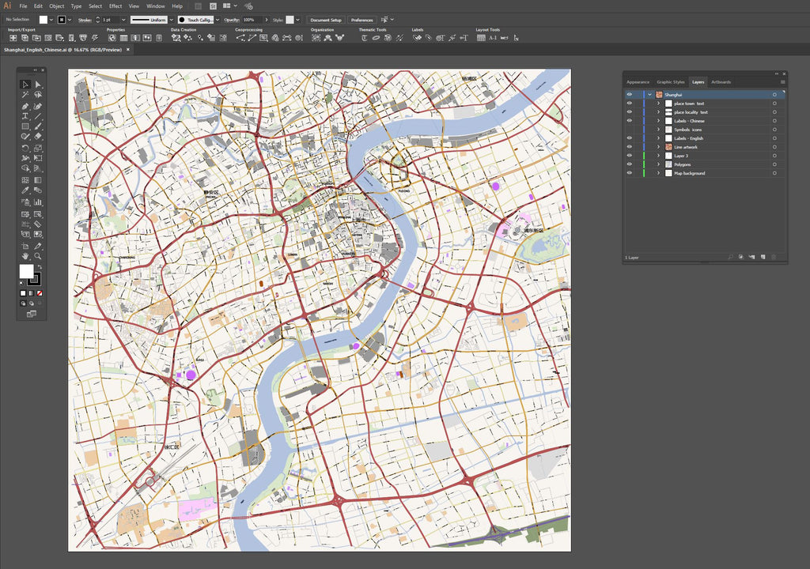Click the target circle of Line artwork layer
This screenshot has width=810, height=569.
(x=774, y=147)
